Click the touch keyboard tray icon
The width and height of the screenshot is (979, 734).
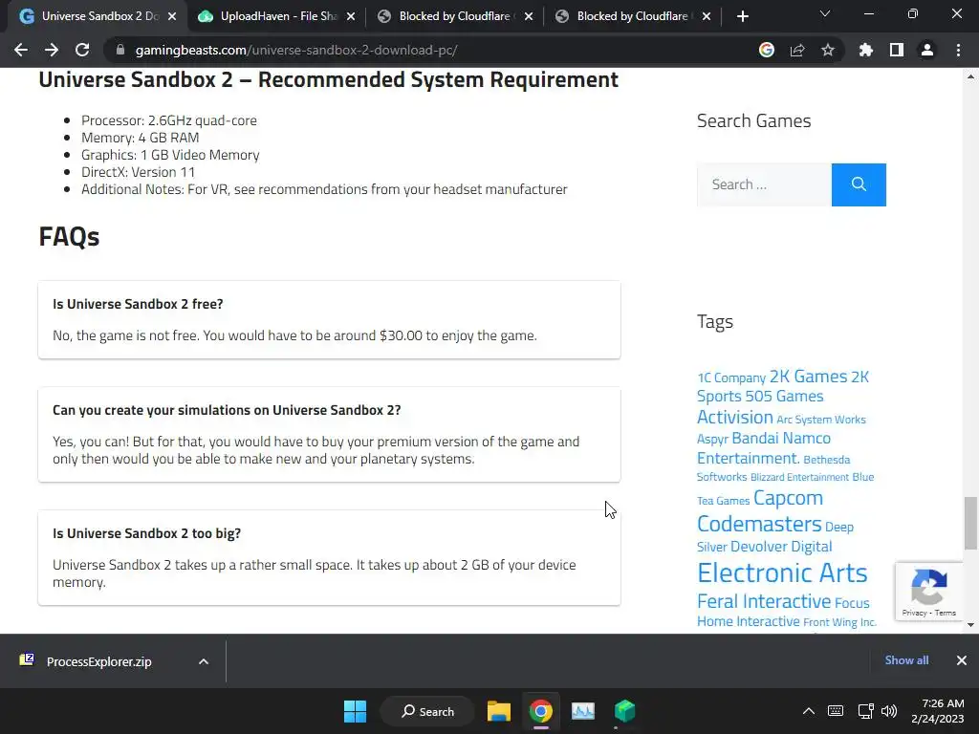pos(836,711)
